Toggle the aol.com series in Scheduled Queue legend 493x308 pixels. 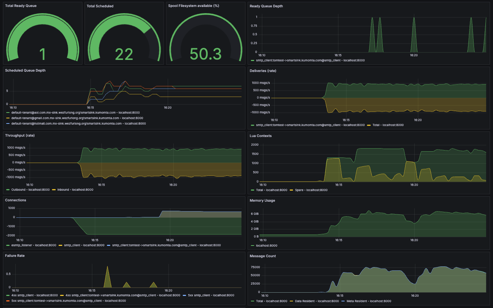pyautogui.click(x=75, y=113)
